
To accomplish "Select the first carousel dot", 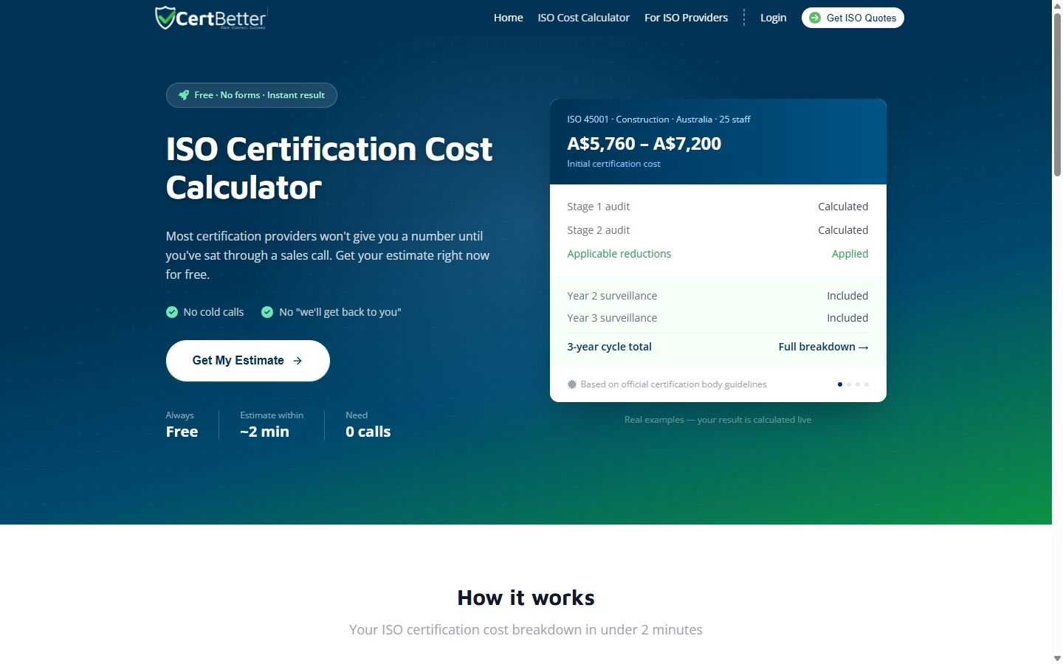I will pyautogui.click(x=840, y=384).
